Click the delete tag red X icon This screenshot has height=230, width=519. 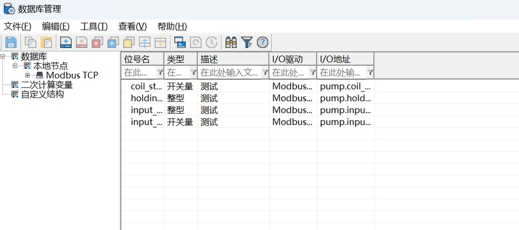pyautogui.click(x=81, y=42)
